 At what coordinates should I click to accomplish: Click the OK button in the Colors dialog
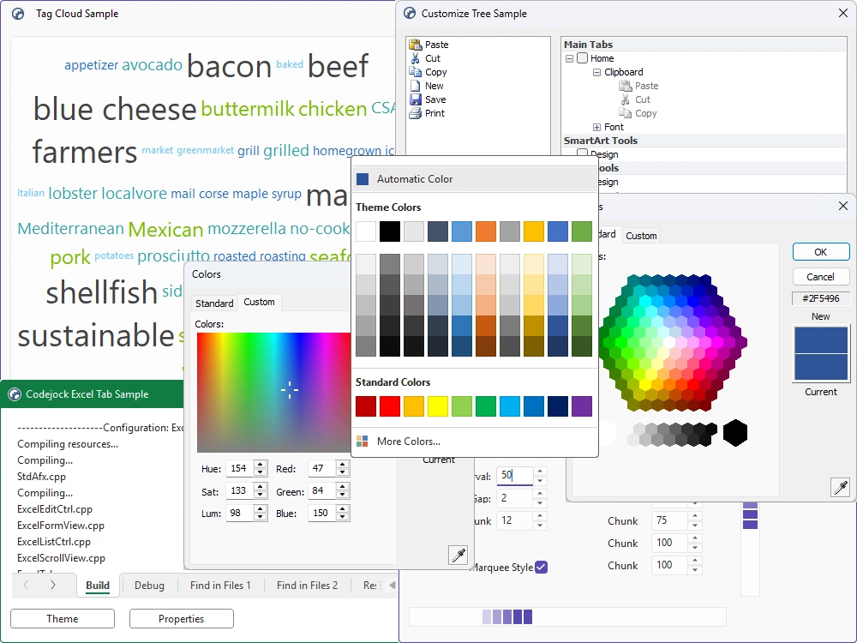[821, 252]
